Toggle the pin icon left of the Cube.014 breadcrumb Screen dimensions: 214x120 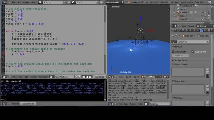pos(173,36)
